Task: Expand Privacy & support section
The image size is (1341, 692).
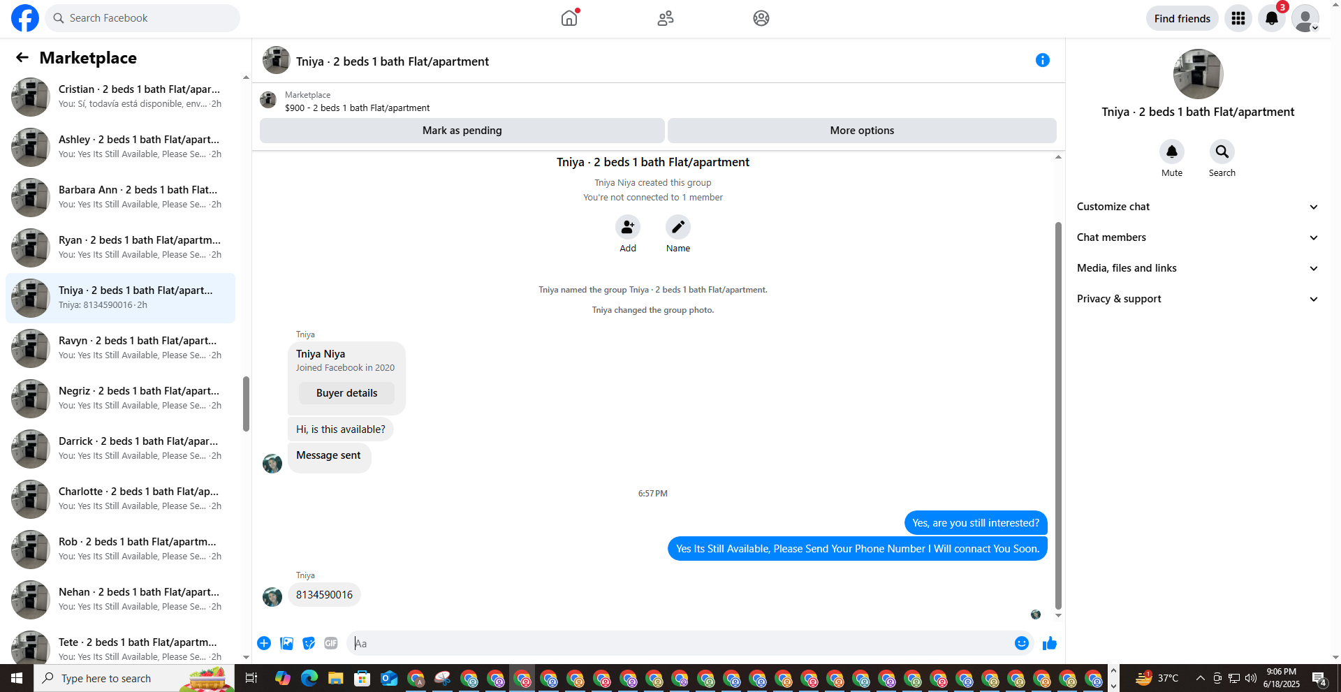Action: [1197, 299]
